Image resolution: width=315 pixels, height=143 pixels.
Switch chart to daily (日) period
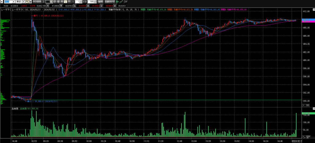[x=54, y=2]
